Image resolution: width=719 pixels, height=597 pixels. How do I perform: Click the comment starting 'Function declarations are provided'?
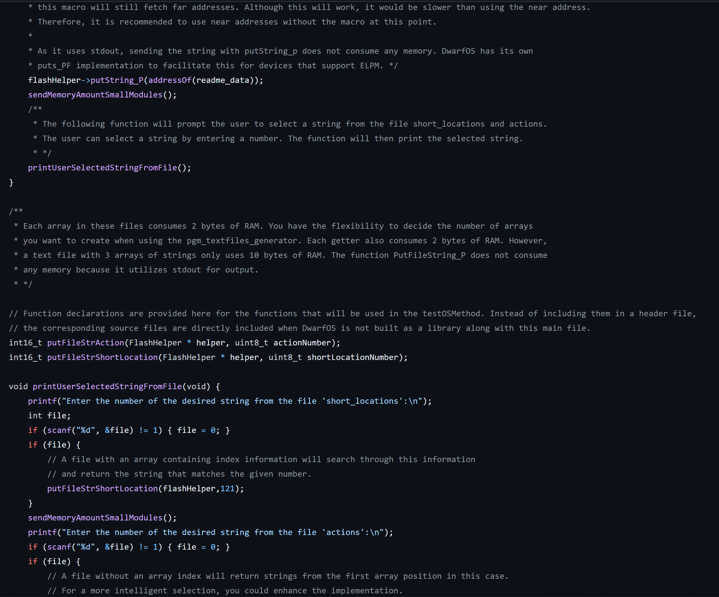click(352, 314)
